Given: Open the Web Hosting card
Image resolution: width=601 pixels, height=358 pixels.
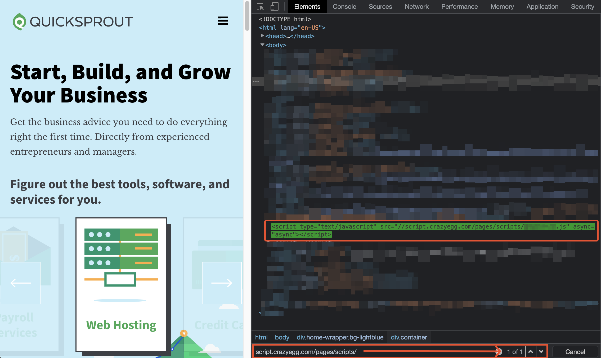Looking at the screenshot, I should tap(121, 285).
